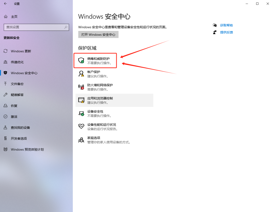Select 查找我的设备 in sidebar
273x212 pixels.
(20, 127)
